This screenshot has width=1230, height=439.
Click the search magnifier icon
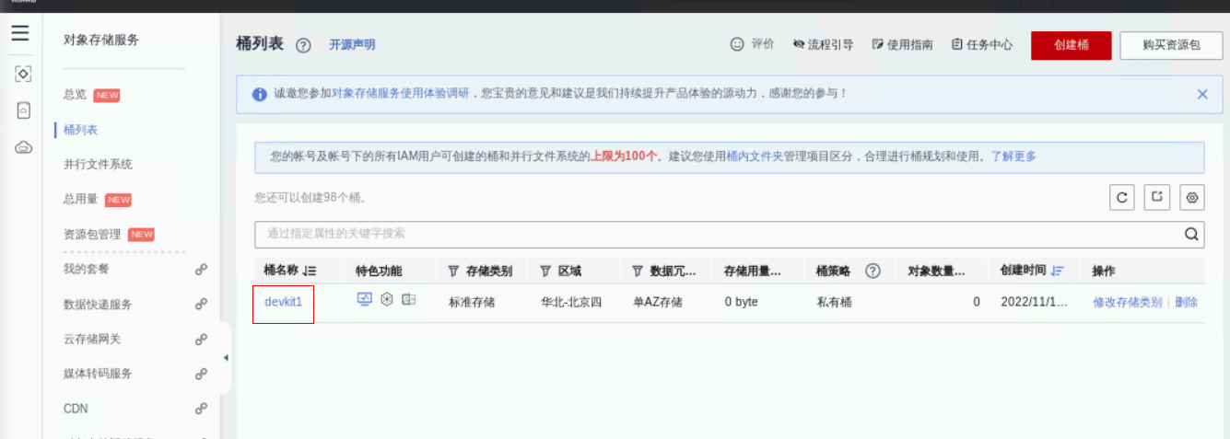click(x=1191, y=234)
